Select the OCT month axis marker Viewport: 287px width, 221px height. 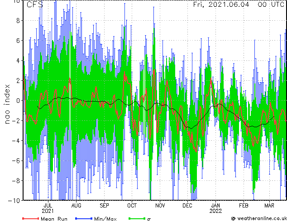pyautogui.click(x=132, y=206)
